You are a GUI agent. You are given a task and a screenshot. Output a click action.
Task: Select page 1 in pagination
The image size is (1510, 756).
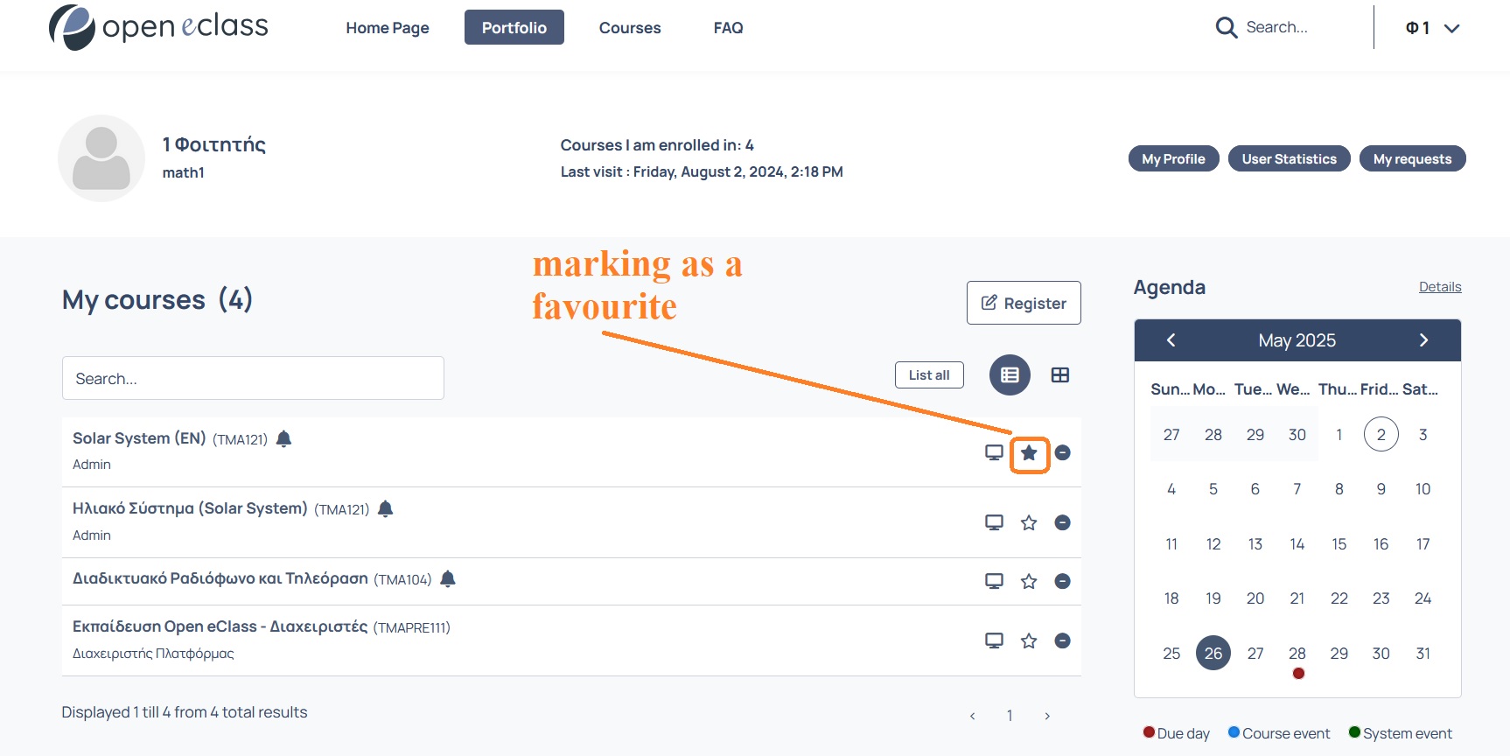pyautogui.click(x=1010, y=716)
